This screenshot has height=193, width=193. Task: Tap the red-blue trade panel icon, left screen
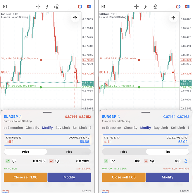(x=89, y=6)
